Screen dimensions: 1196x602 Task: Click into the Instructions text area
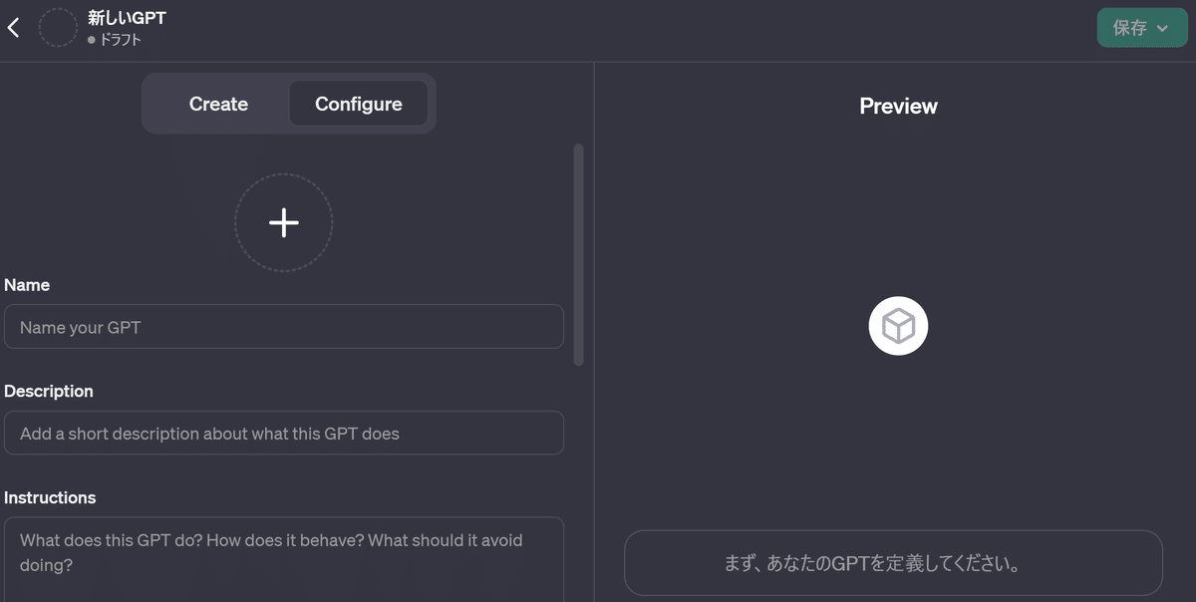284,559
